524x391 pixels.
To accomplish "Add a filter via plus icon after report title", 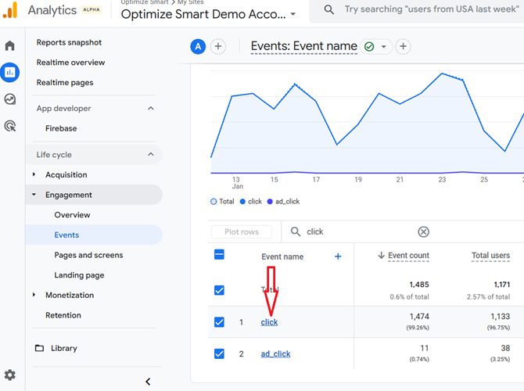I will pyautogui.click(x=403, y=46).
